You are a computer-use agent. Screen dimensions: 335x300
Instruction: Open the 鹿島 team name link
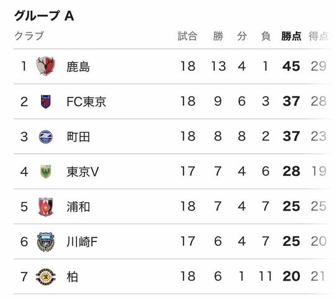[78, 66]
